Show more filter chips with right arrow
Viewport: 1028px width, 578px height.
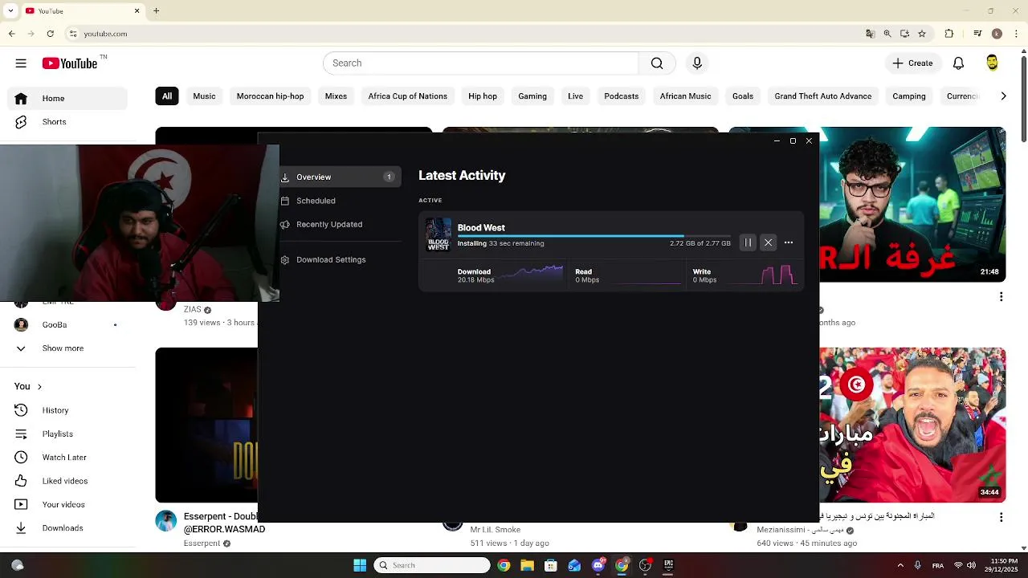(1003, 96)
